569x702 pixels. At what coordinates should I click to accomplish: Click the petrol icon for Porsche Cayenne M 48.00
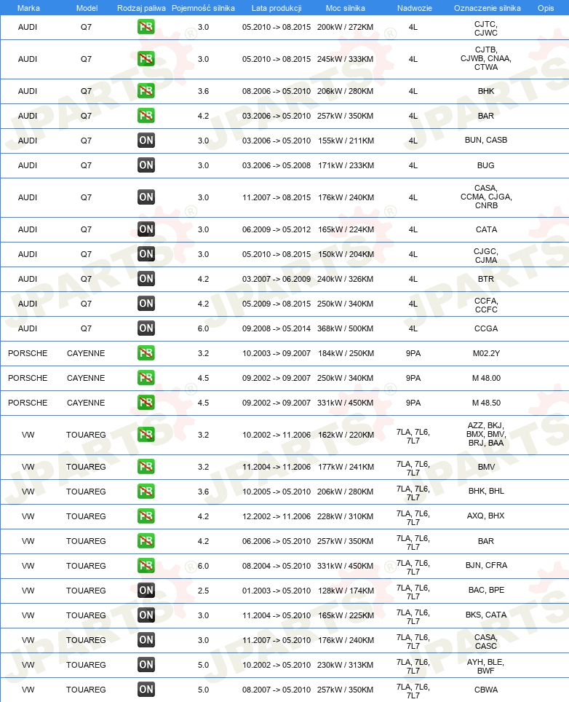pyautogui.click(x=146, y=378)
